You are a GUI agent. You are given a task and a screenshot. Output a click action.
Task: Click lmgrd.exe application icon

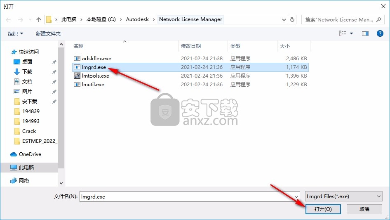point(77,67)
